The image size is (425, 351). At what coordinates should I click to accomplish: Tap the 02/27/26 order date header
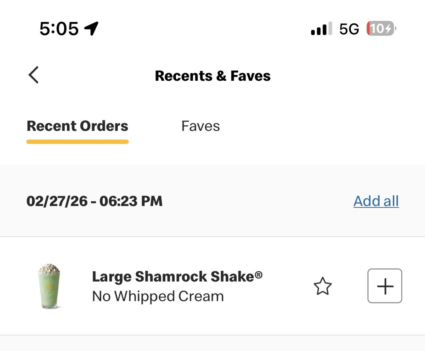(x=94, y=201)
